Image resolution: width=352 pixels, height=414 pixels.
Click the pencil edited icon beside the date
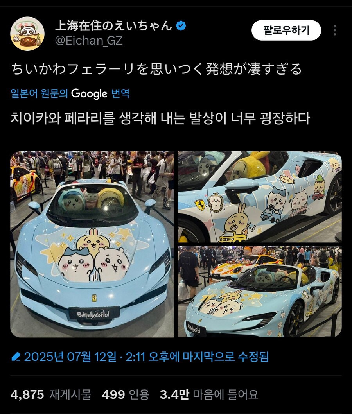(x=16, y=357)
